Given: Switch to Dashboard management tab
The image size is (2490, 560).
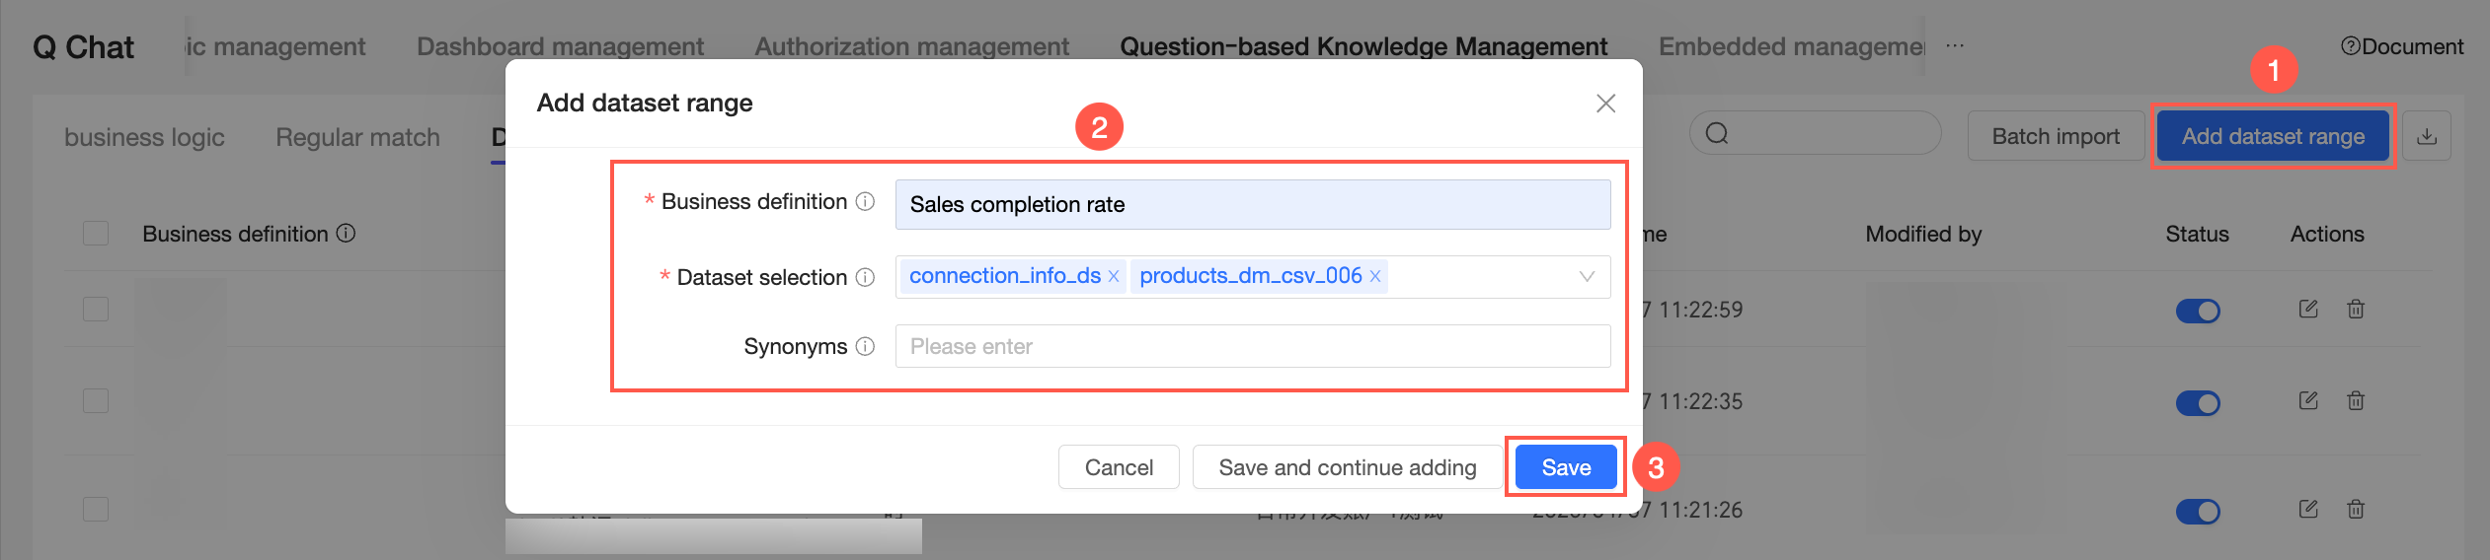Looking at the screenshot, I should point(560,46).
